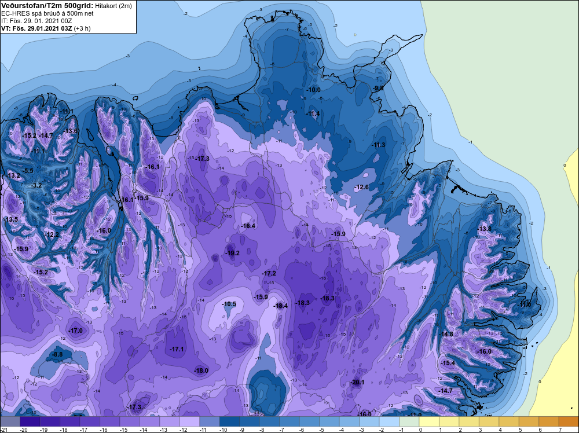This screenshot has height=433, width=579.
Task: Click the -10.5 temperature value on the map
Action: click(229, 304)
